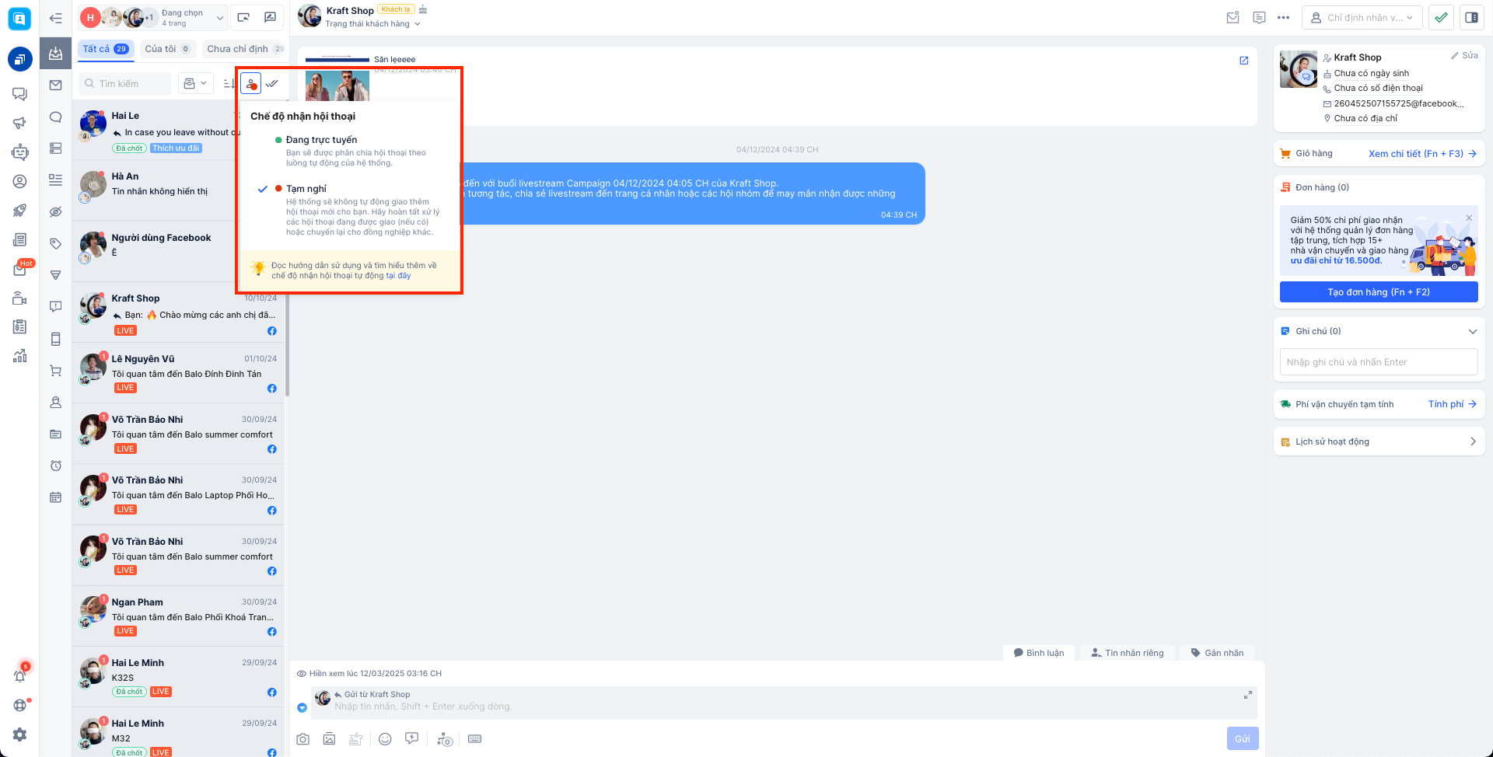
Task: Select the Tin nhắn riêng tab
Action: [x=1128, y=653]
